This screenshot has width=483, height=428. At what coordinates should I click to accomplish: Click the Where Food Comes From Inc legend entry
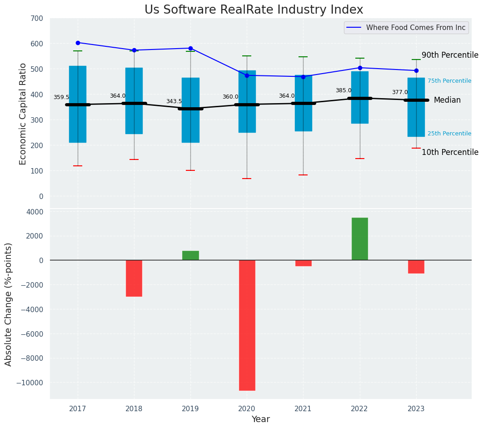(415, 28)
